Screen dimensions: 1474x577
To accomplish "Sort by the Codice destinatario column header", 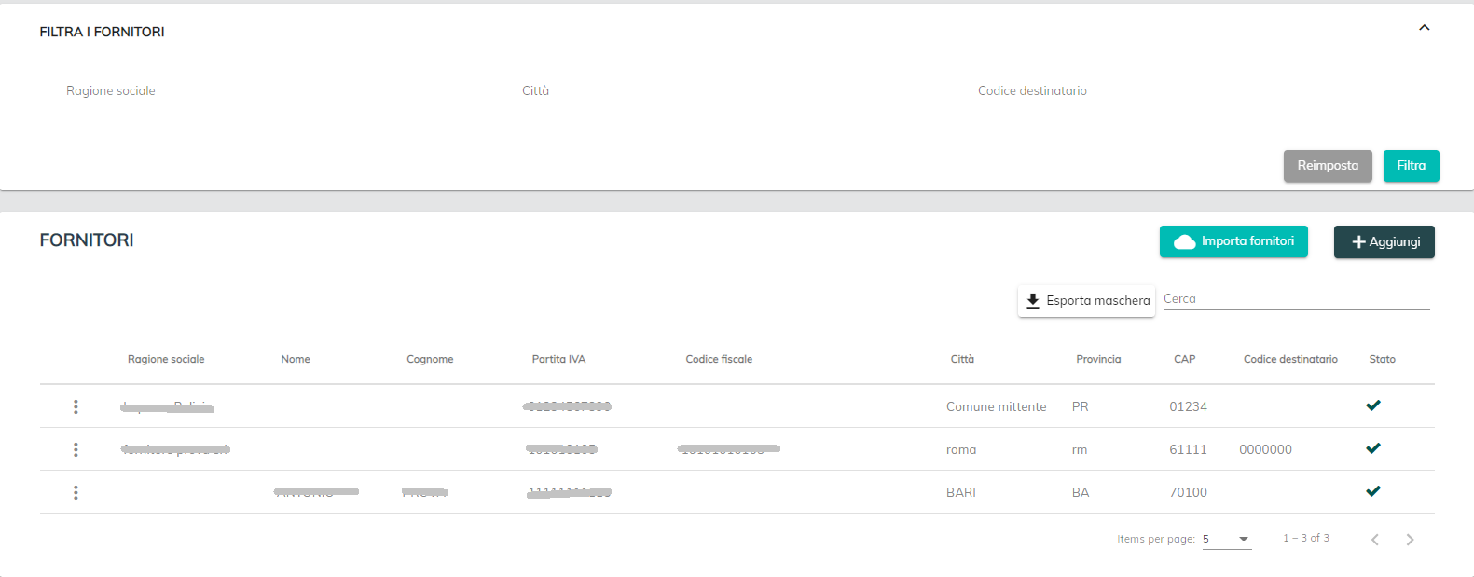I will click(1290, 359).
